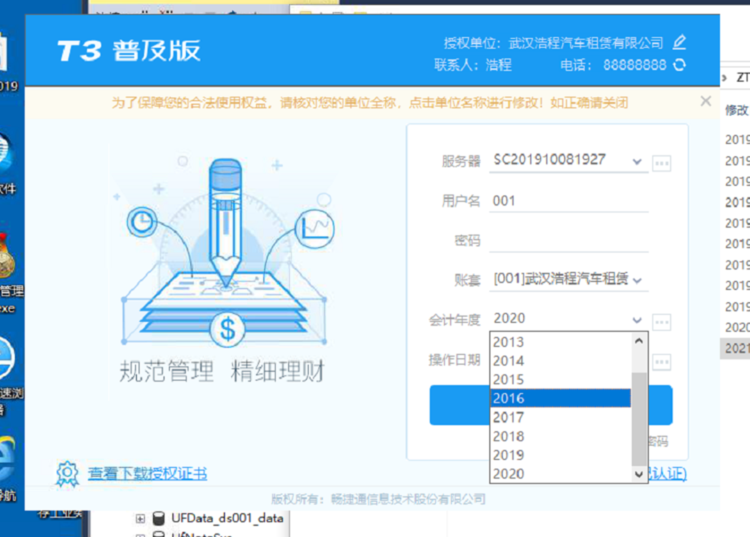Open the account set (账套) dropdown

point(637,280)
